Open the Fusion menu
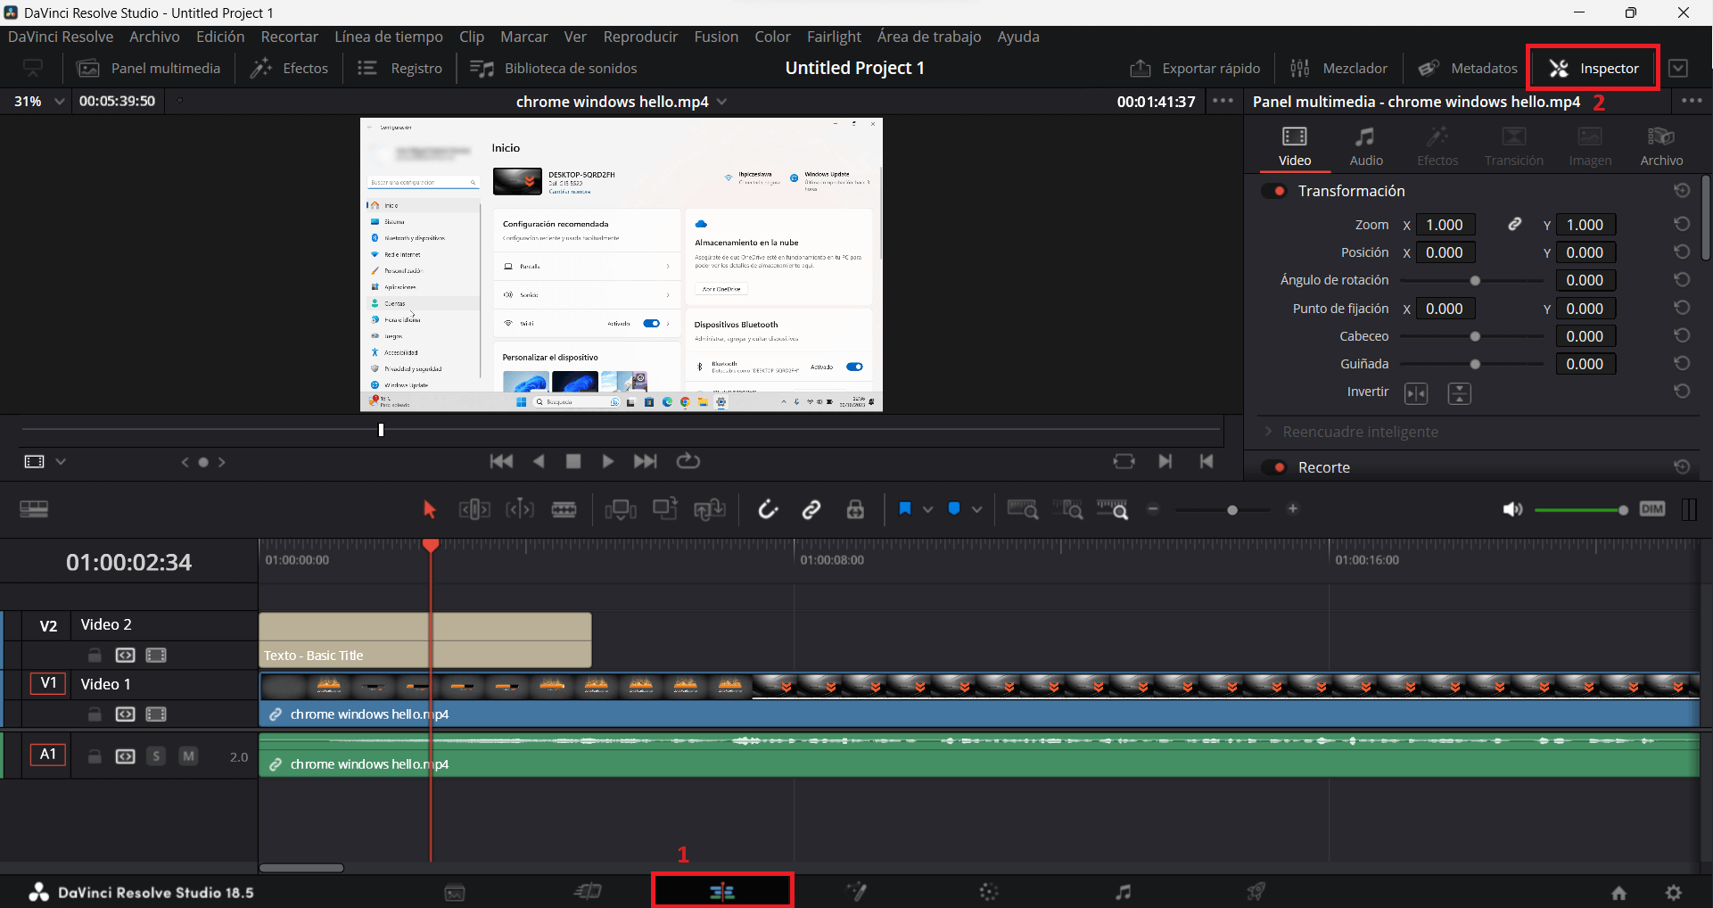The height and width of the screenshot is (908, 1713). [716, 37]
